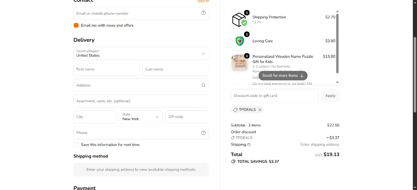Click the order summary scrollbar

[x=337, y=43]
